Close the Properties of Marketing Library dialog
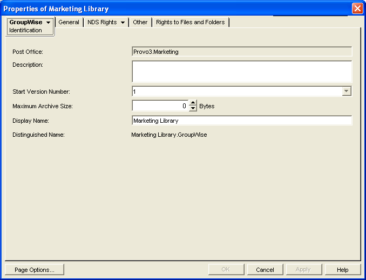The width and height of the screenshot is (366, 280). [x=357, y=9]
